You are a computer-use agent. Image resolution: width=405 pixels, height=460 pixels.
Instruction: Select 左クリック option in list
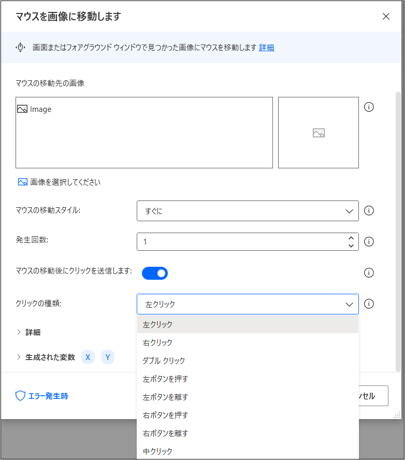(x=248, y=324)
